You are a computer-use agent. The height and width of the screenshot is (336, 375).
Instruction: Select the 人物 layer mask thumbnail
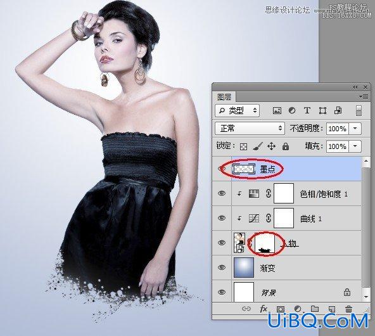(x=265, y=243)
